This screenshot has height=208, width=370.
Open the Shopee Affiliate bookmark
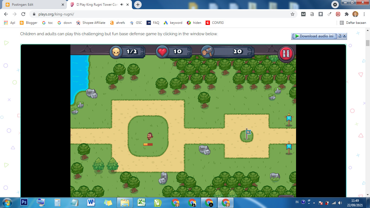pos(91,23)
